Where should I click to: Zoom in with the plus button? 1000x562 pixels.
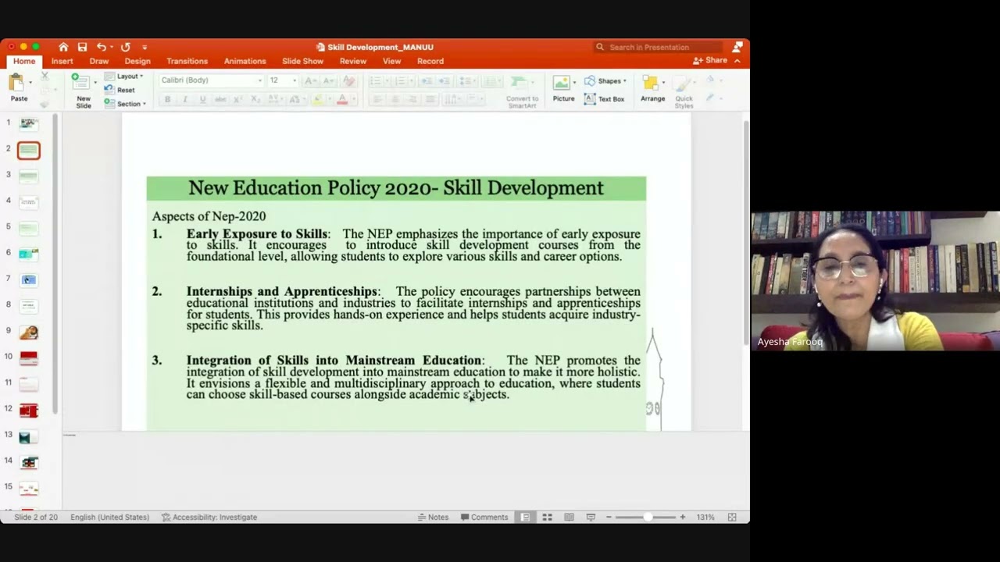[x=682, y=517]
